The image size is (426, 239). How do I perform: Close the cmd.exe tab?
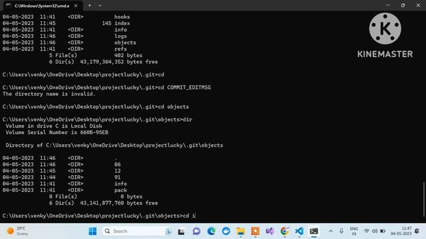click(x=76, y=6)
